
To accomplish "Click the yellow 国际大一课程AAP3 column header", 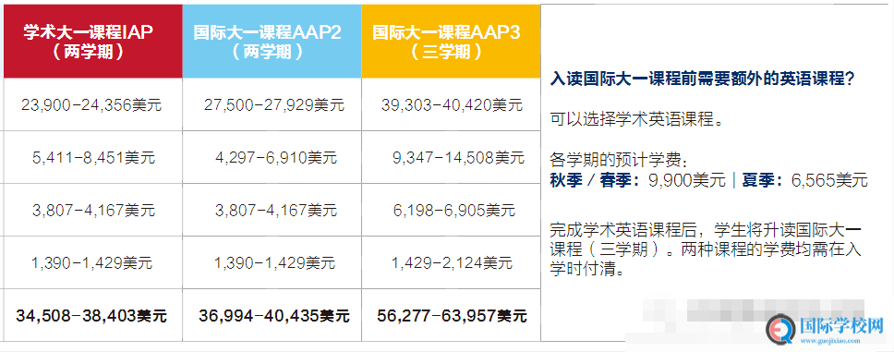I will click(451, 41).
